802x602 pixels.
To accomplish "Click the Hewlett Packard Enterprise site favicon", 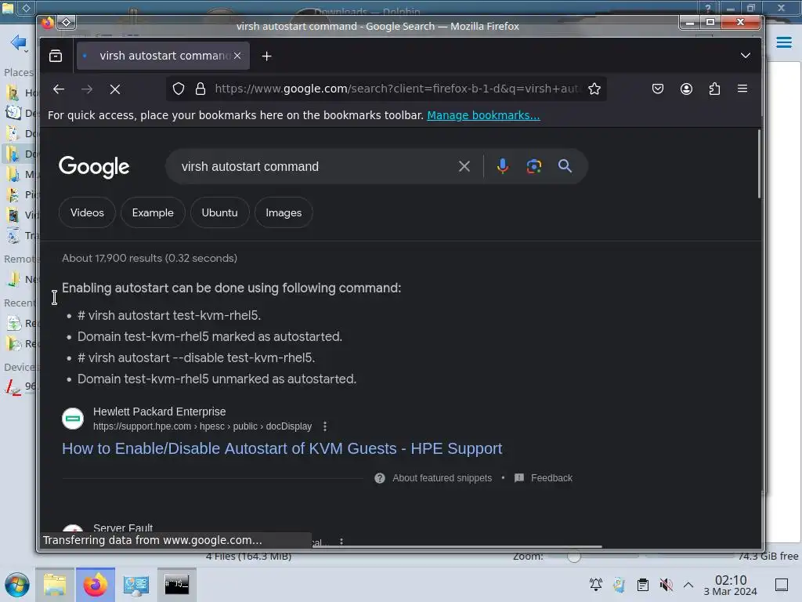I will (x=73, y=419).
